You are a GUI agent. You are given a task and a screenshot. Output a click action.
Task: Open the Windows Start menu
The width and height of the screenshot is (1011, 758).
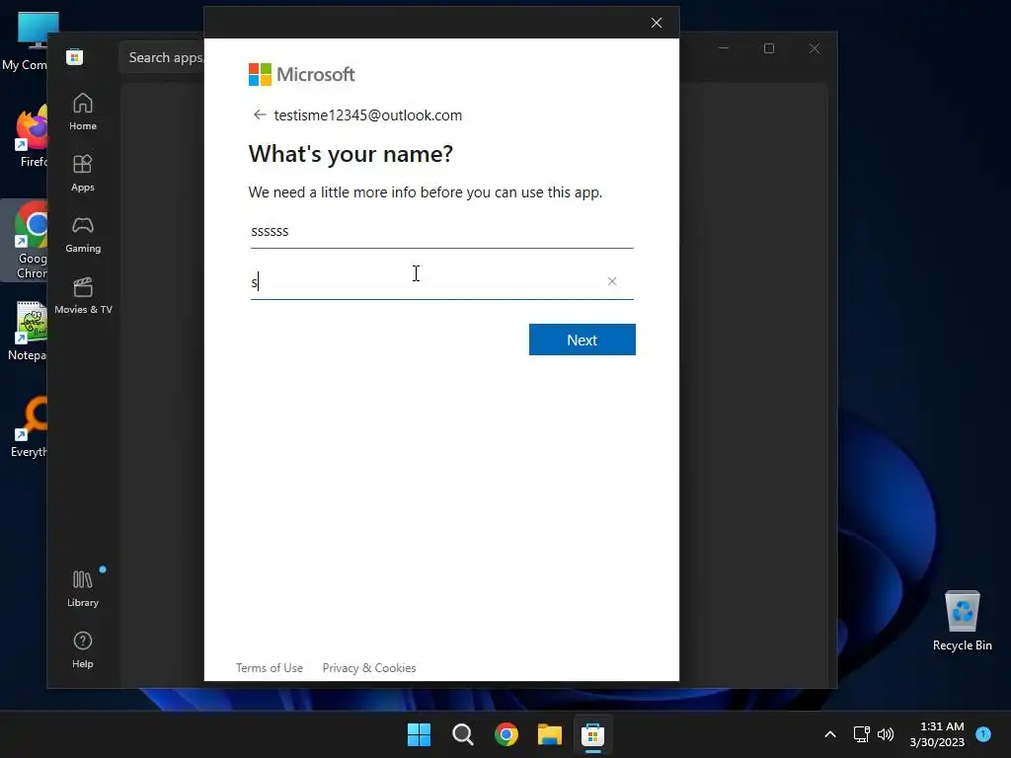tap(419, 734)
